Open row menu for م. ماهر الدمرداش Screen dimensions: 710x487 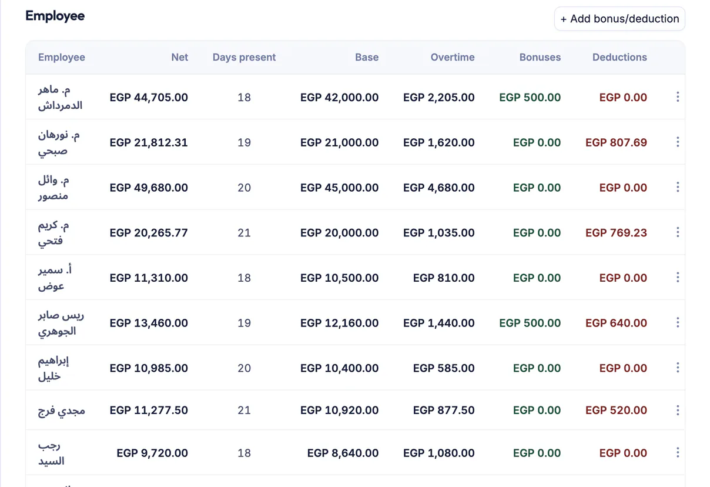[678, 97]
